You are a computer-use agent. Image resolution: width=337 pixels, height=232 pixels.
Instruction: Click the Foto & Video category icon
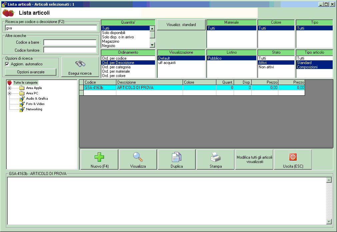pos(22,104)
